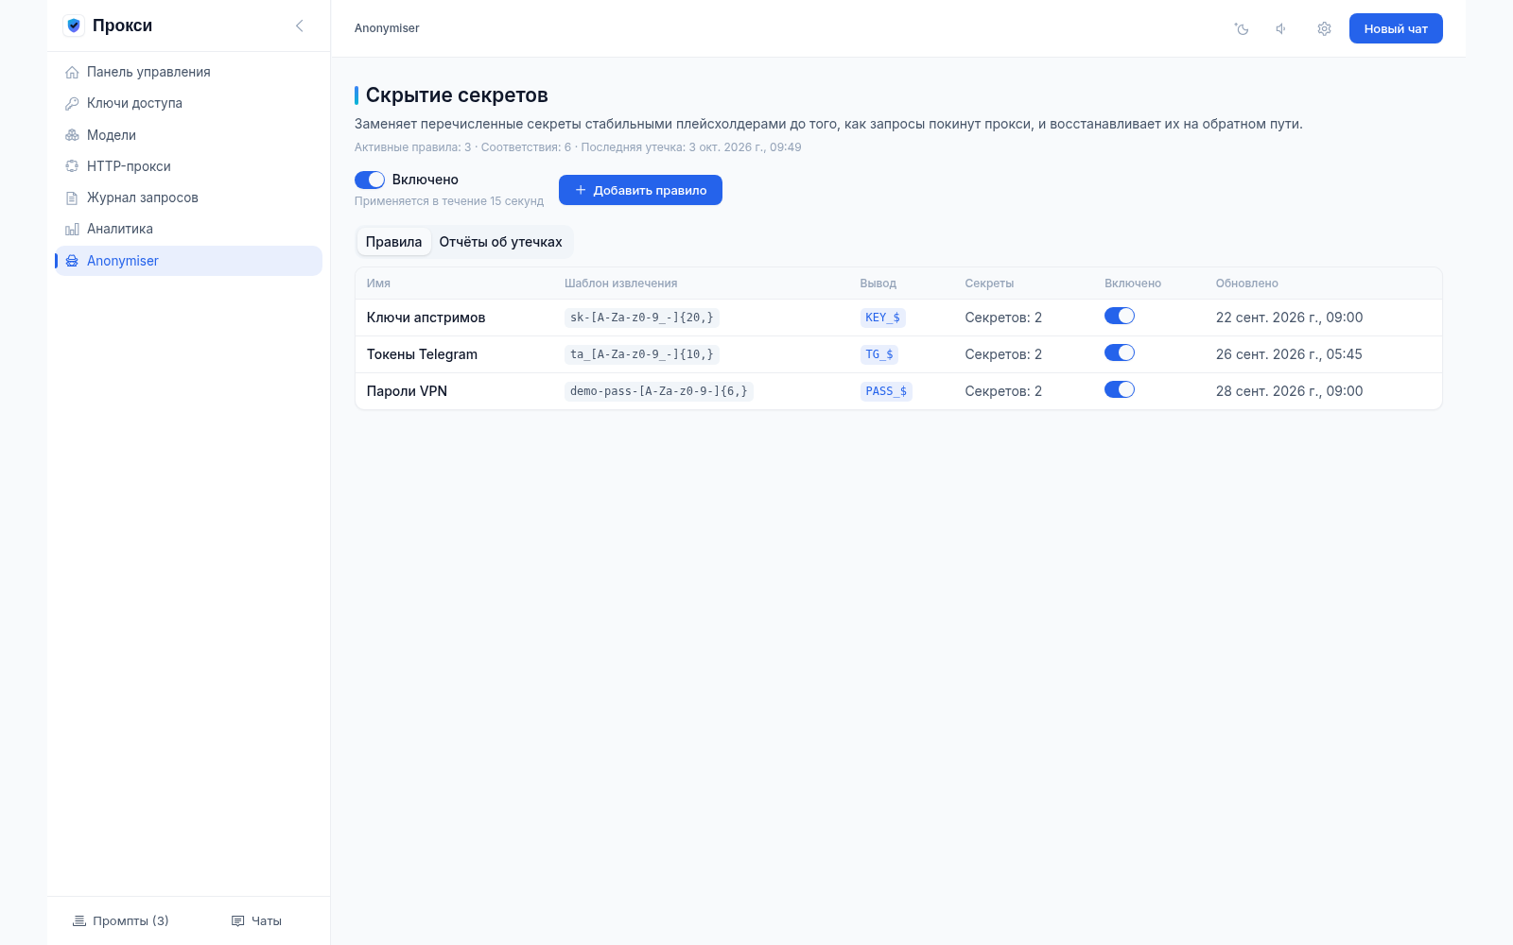Click the house icon for Панель управления
The image size is (1513, 945).
pyautogui.click(x=72, y=72)
